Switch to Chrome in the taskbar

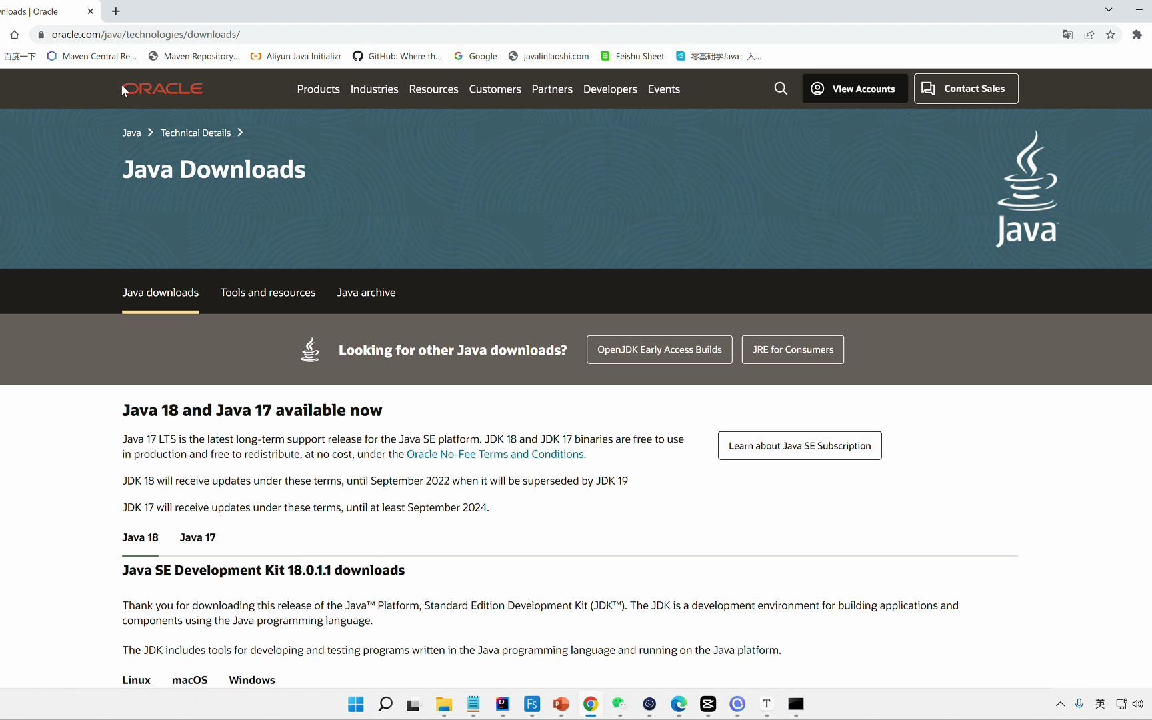pos(591,704)
